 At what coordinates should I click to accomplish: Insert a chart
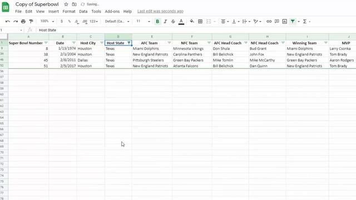(x=284, y=21)
